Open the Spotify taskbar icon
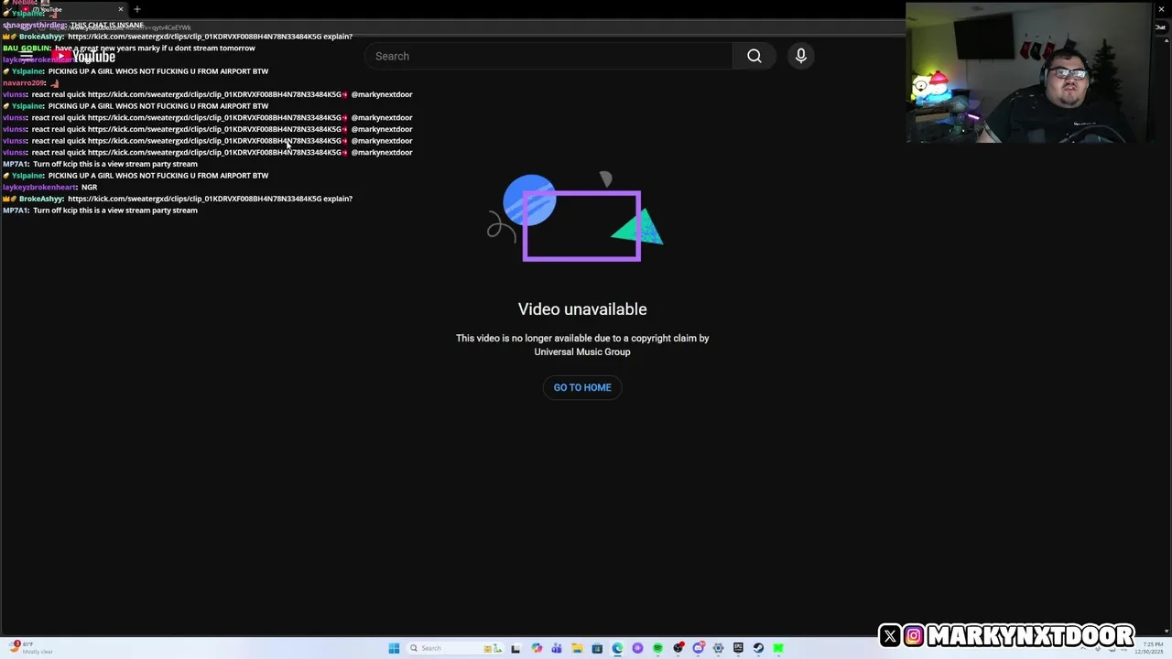 (x=657, y=648)
